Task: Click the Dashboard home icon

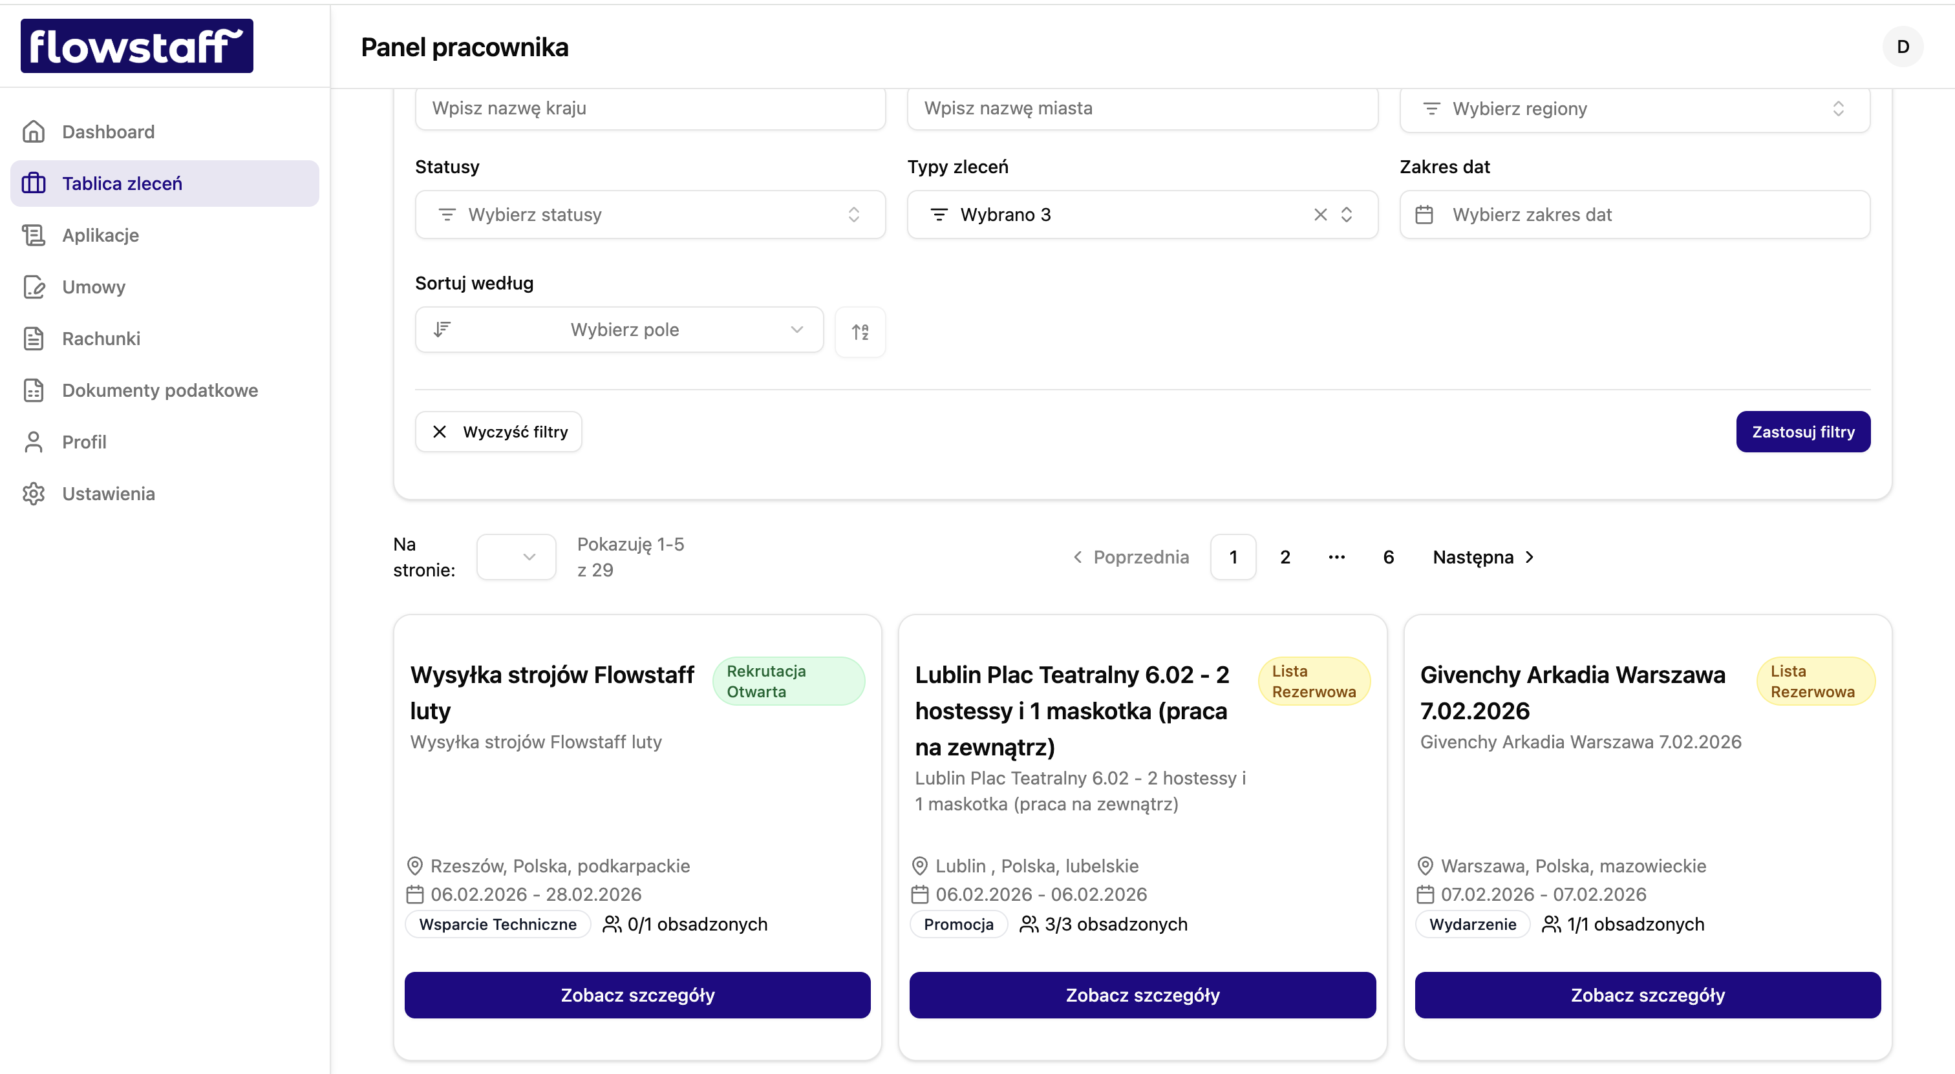Action: pyautogui.click(x=34, y=131)
